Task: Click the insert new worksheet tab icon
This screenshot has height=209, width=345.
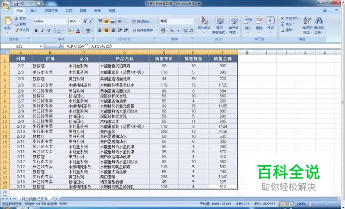Action: (54, 199)
